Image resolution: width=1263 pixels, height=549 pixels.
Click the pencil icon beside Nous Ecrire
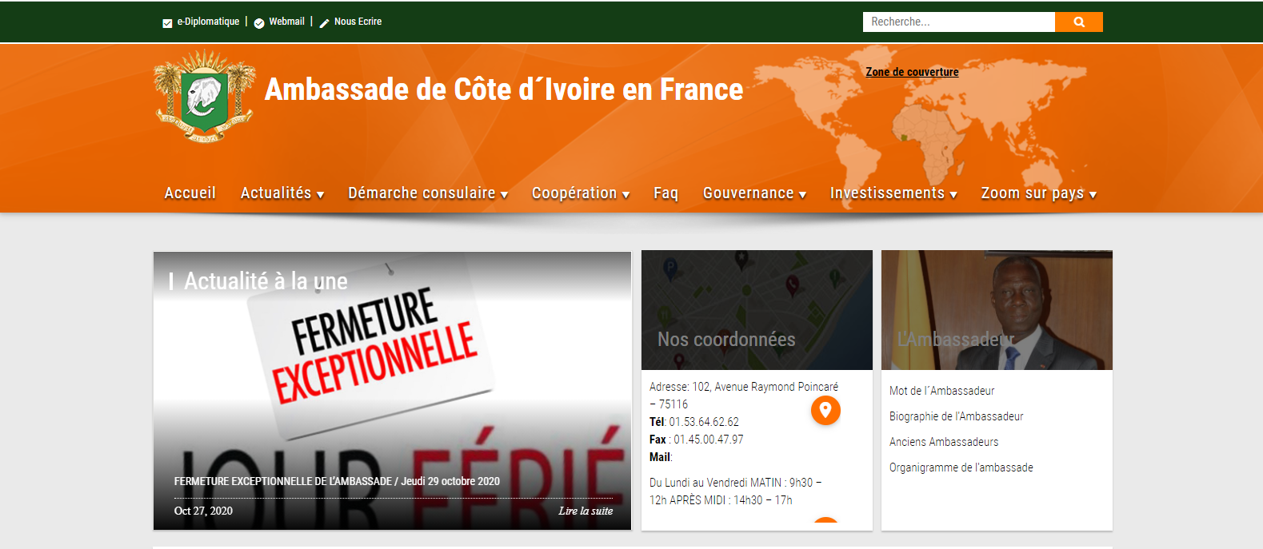point(324,23)
